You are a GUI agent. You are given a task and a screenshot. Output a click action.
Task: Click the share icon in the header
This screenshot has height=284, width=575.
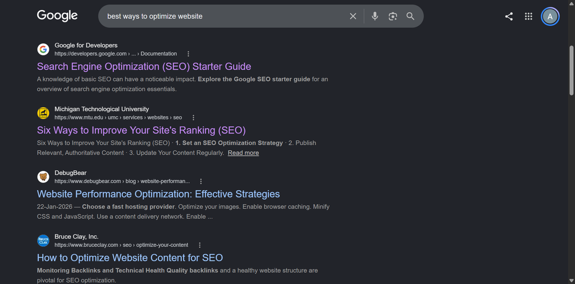click(x=509, y=16)
